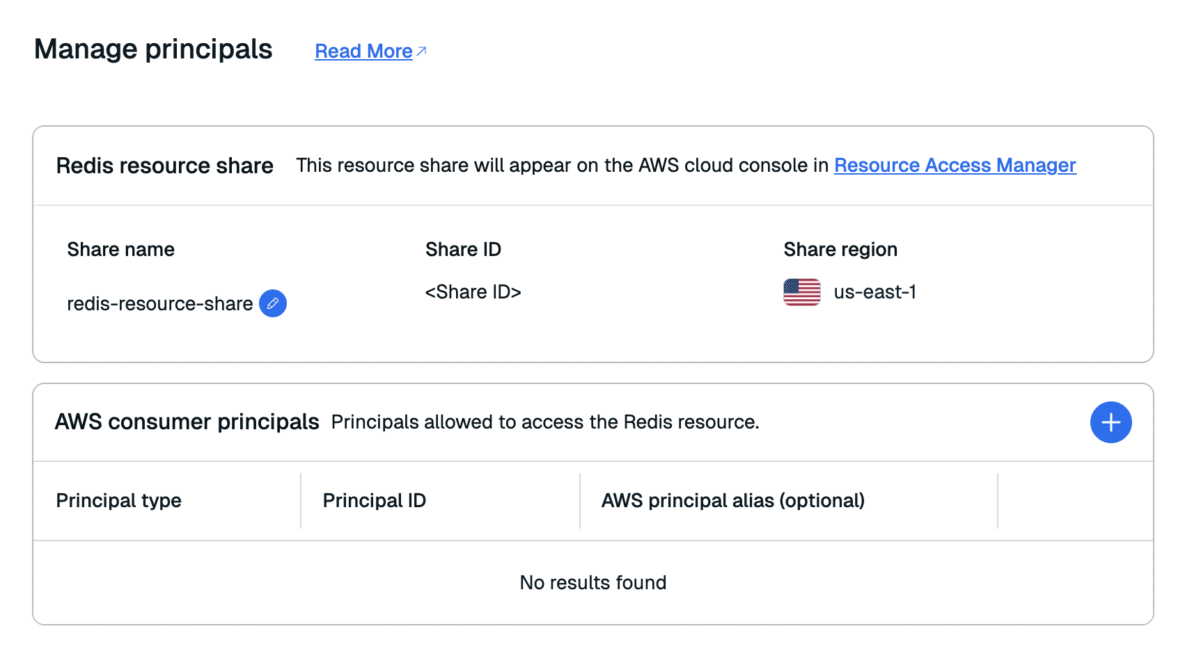
Task: Click the redis-resource-share name text
Action: tap(159, 304)
